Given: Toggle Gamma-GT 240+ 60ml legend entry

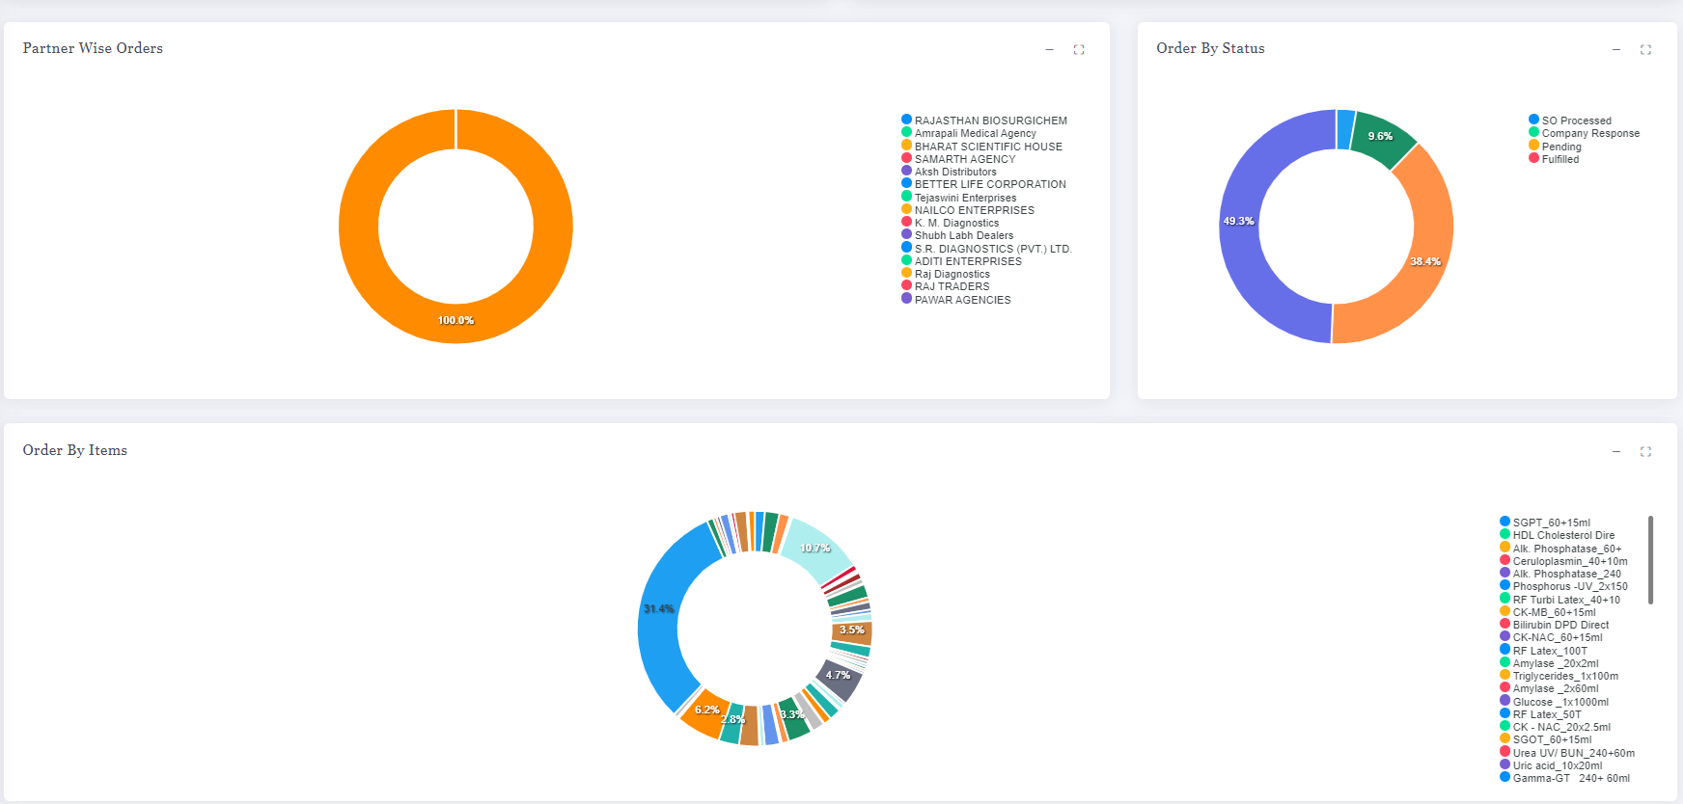Looking at the screenshot, I should point(1565,778).
